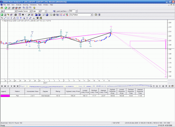Select the text label drawing tool

coord(21,18)
